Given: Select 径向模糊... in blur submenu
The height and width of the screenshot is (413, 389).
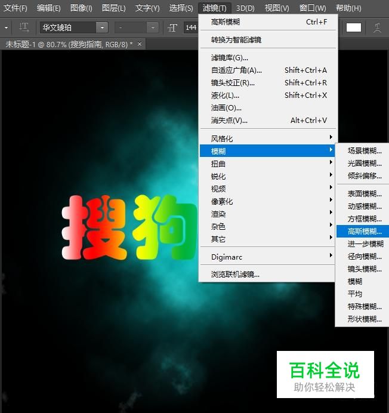Looking at the screenshot, I should [363, 256].
